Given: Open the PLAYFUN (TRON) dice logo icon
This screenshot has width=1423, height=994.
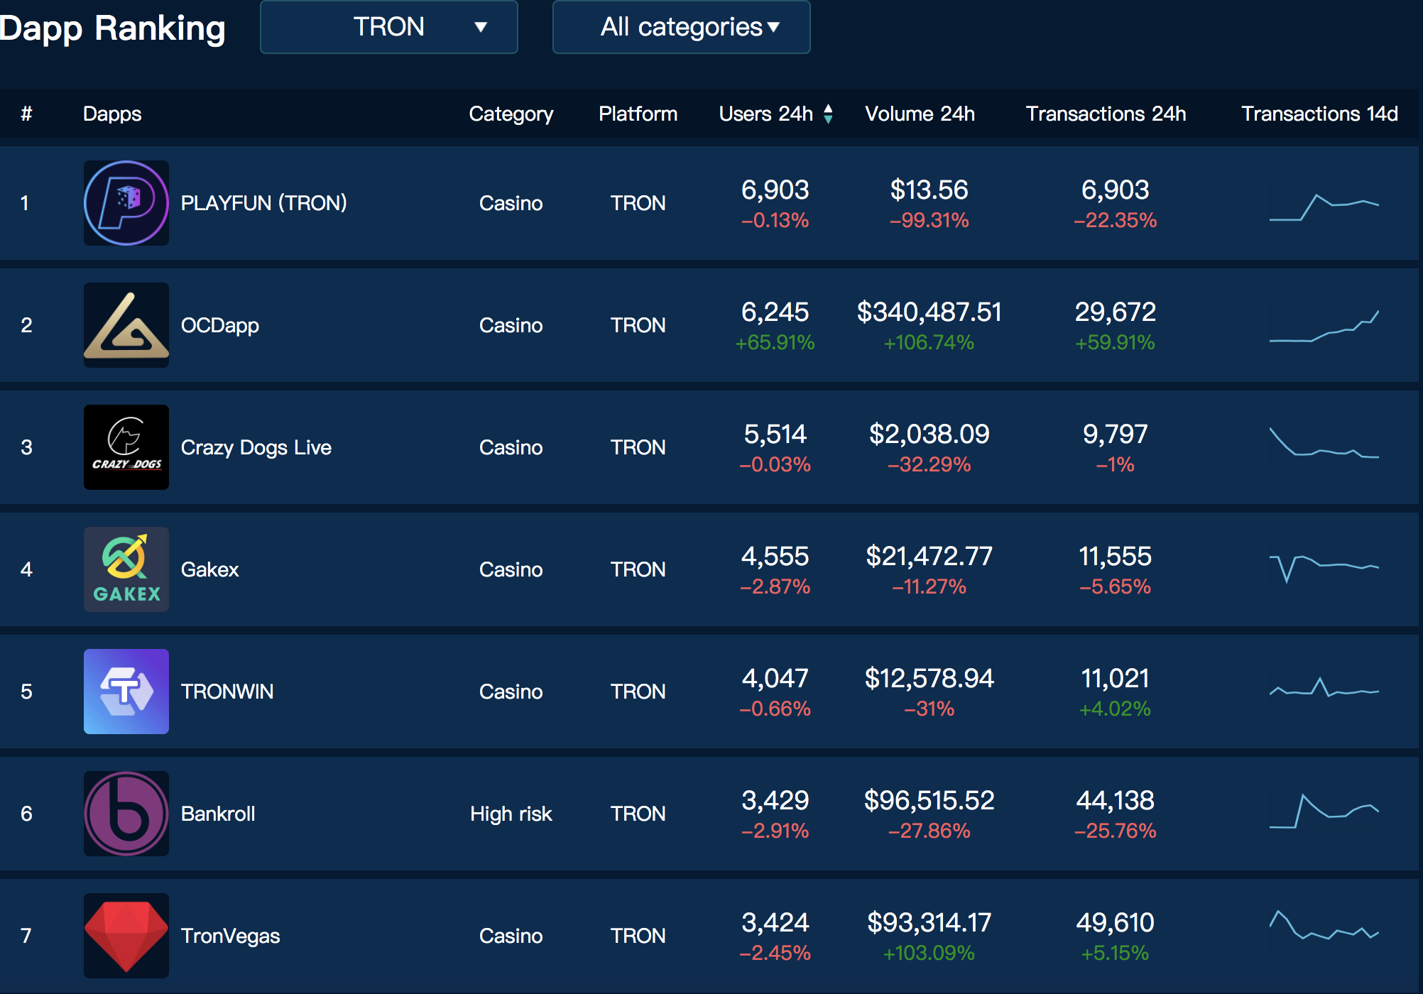Looking at the screenshot, I should point(126,203).
